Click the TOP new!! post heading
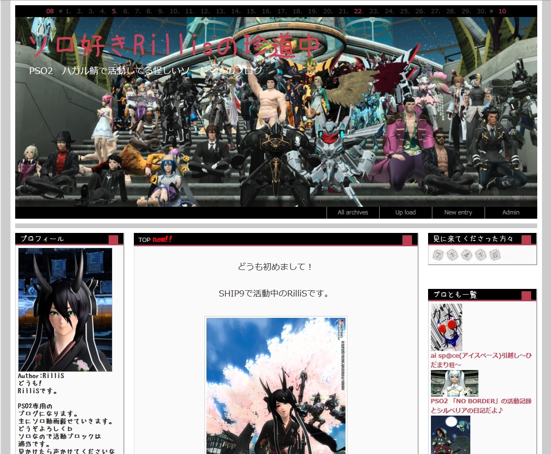Image resolution: width=551 pixels, height=454 pixels. coord(155,239)
